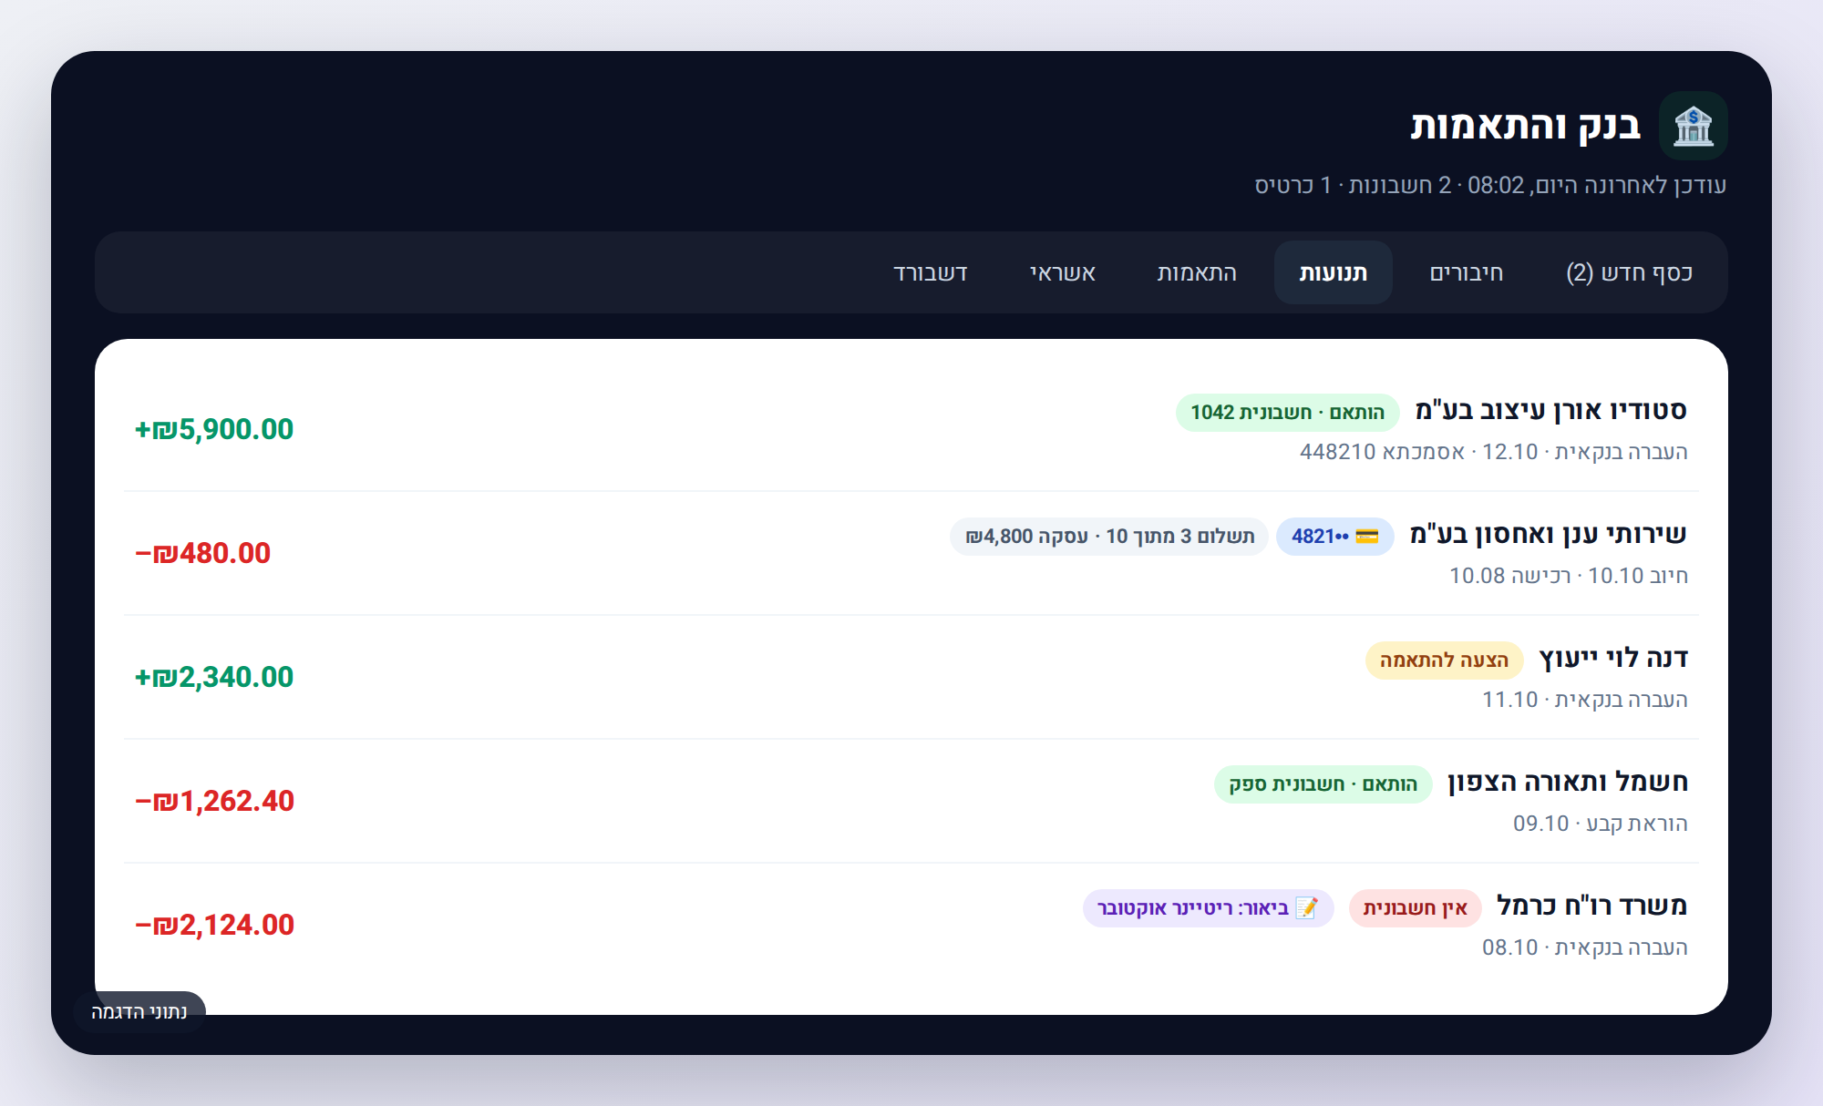Click the חיוב 10.10 · רכישה 10.08 line
Screen dimensions: 1823x1106
click(1568, 576)
